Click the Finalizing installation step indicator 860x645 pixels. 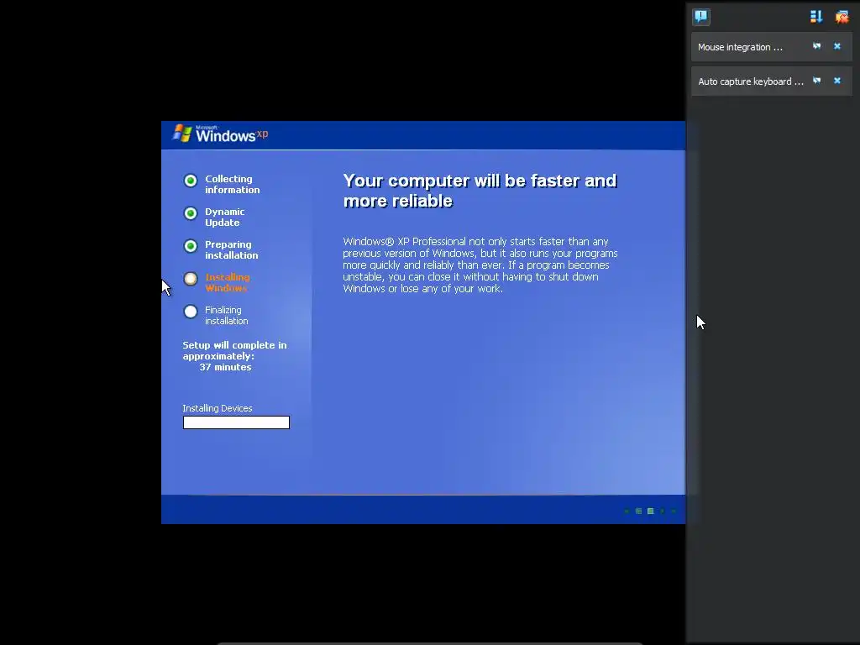[191, 312]
